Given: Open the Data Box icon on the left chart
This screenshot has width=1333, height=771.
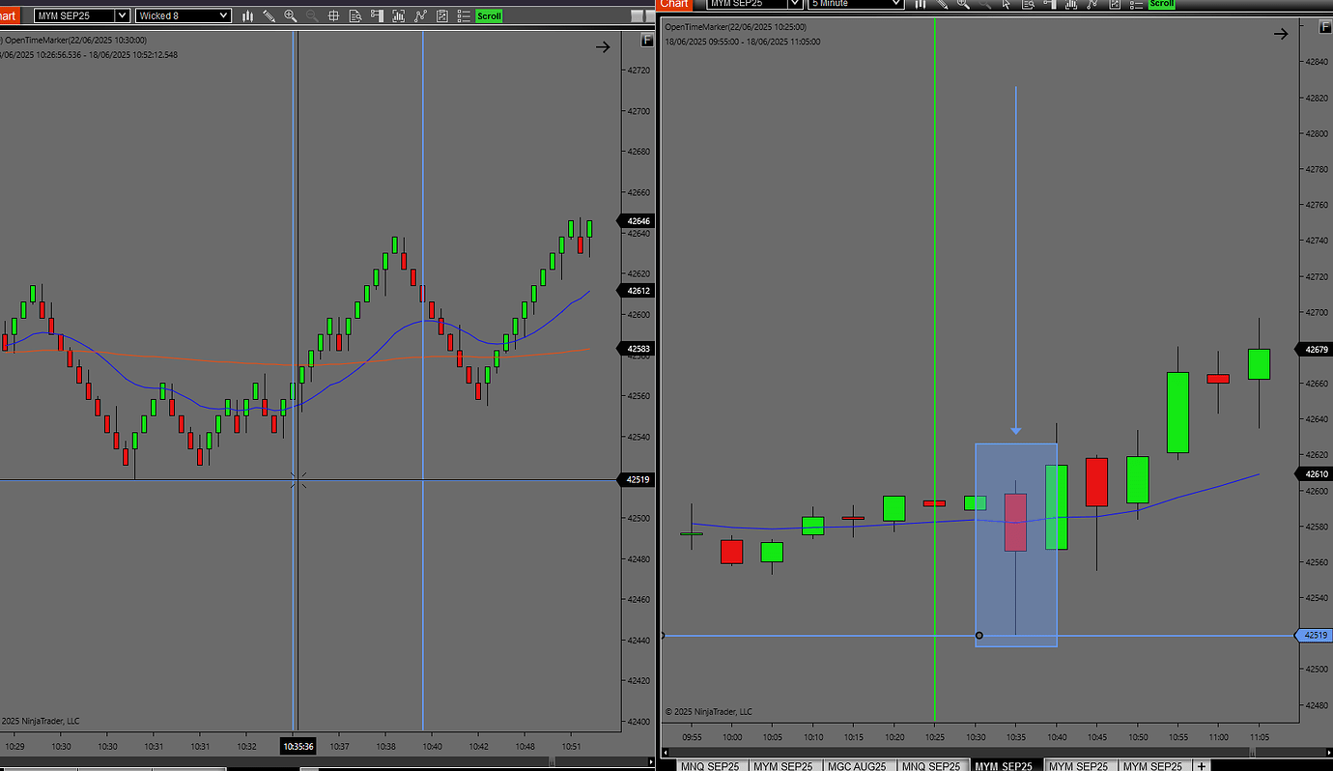Looking at the screenshot, I should (x=355, y=15).
